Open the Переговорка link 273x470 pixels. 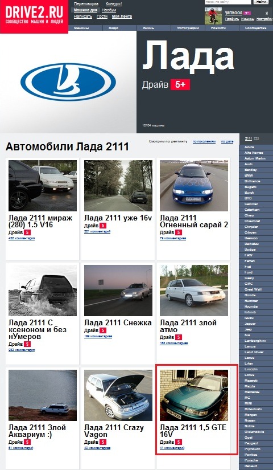pyautogui.click(x=86, y=4)
